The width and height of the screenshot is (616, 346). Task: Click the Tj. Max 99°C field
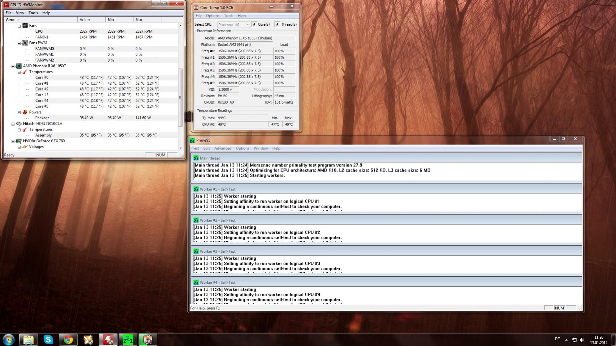click(x=242, y=118)
